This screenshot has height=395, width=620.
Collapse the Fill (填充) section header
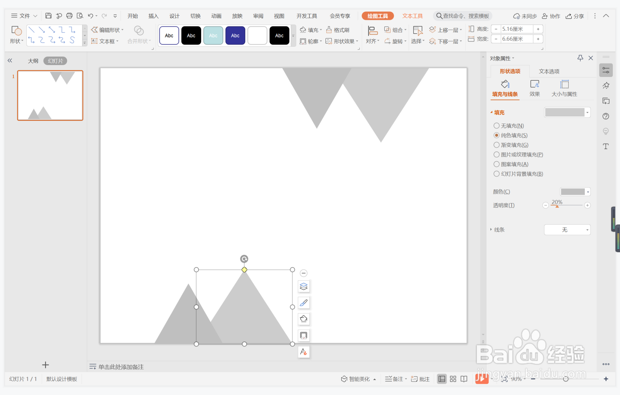click(497, 112)
